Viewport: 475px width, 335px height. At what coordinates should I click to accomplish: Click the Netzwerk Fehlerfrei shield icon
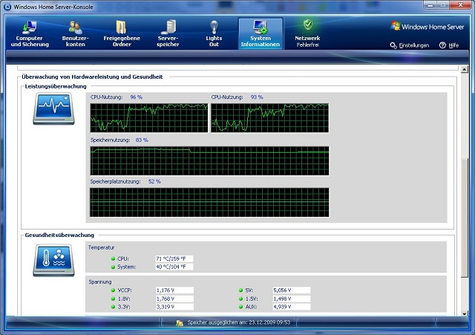(x=308, y=25)
